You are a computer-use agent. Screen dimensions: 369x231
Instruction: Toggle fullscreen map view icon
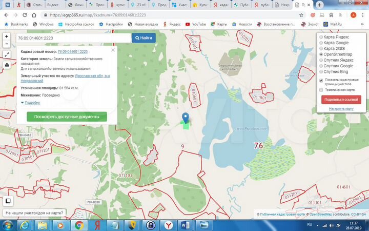point(7,54)
